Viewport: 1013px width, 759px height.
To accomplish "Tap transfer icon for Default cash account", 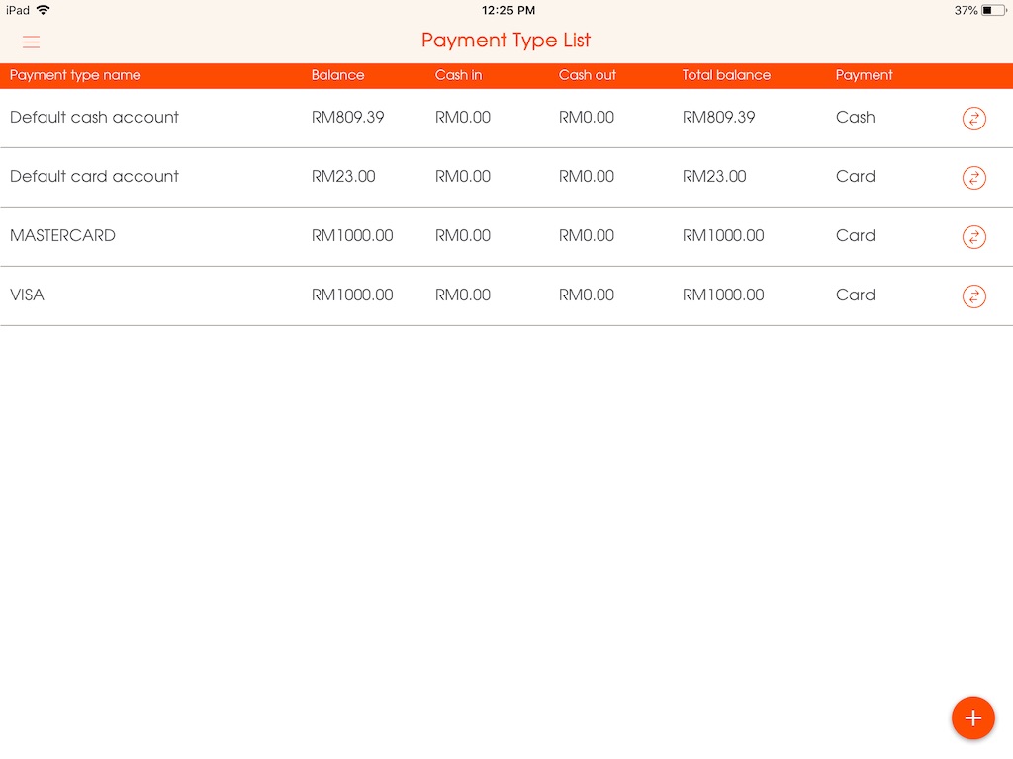I will tap(973, 119).
